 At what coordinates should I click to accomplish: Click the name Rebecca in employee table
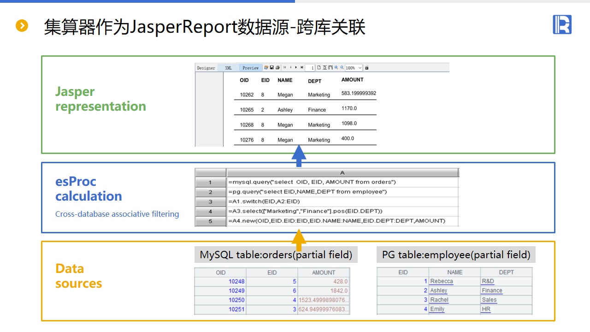tap(442, 281)
